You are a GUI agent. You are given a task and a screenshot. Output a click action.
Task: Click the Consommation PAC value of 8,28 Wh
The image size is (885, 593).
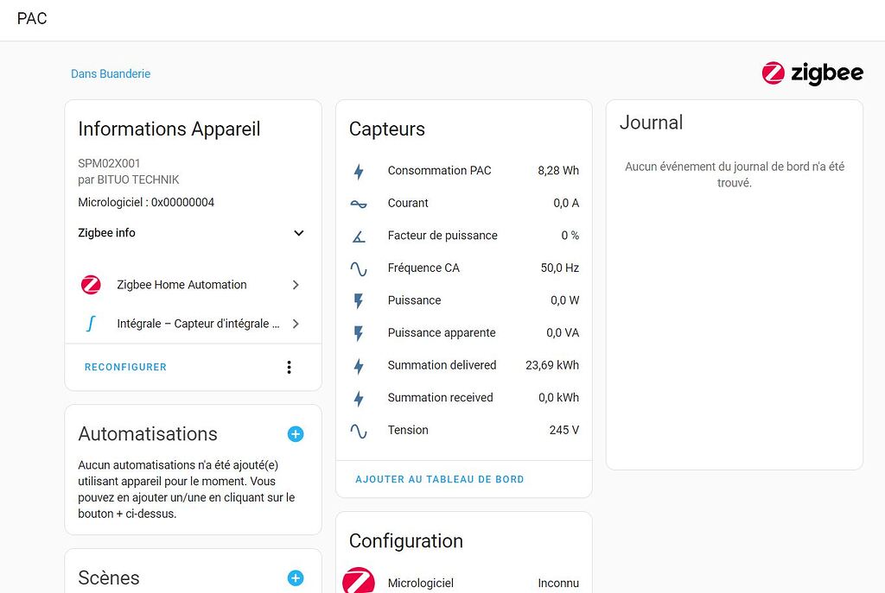point(557,171)
